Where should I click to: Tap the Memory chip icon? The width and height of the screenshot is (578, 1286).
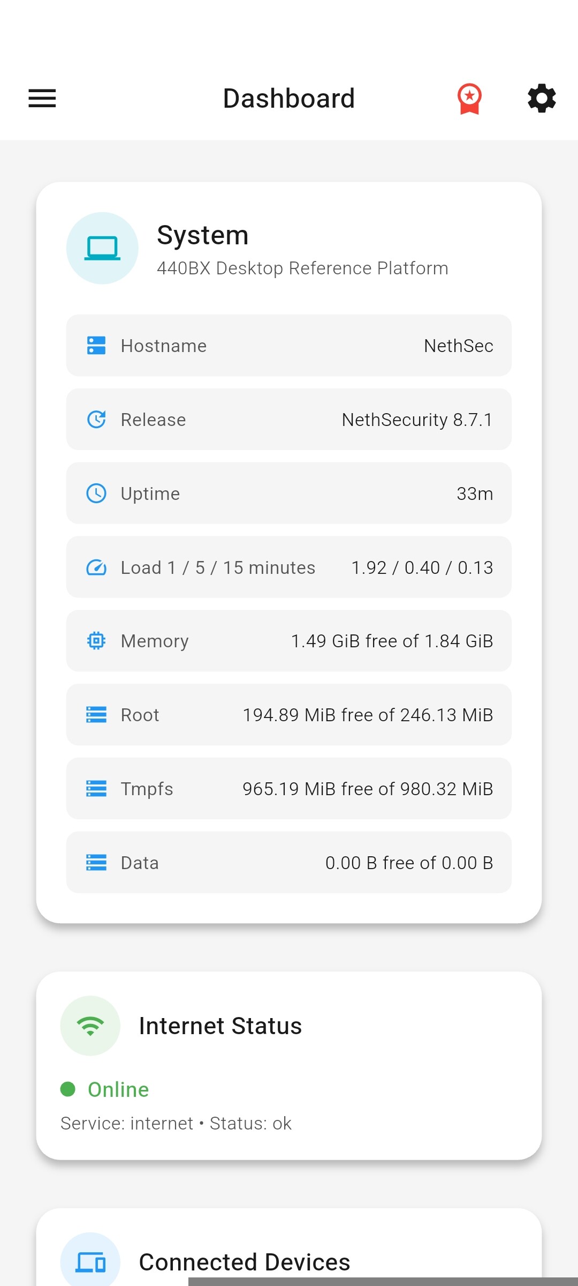pos(96,641)
